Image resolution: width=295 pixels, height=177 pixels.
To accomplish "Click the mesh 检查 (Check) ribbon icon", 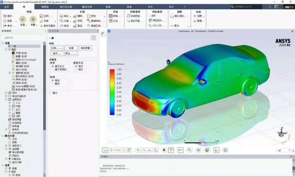I will [23, 19].
